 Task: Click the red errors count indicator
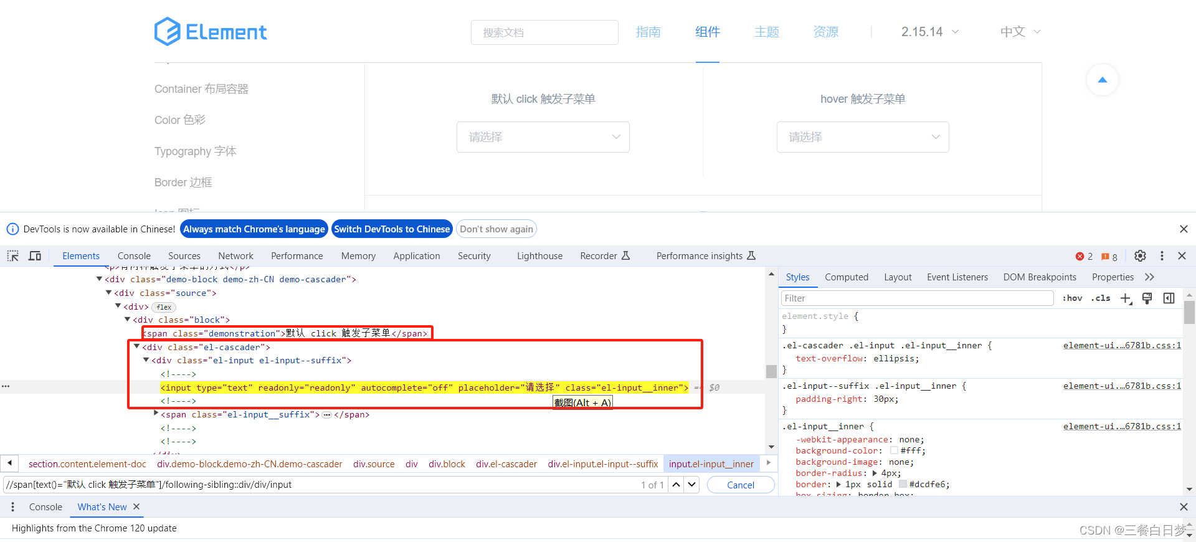click(x=1084, y=257)
